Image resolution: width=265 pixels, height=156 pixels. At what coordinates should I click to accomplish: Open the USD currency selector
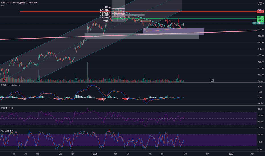coord(261,3)
